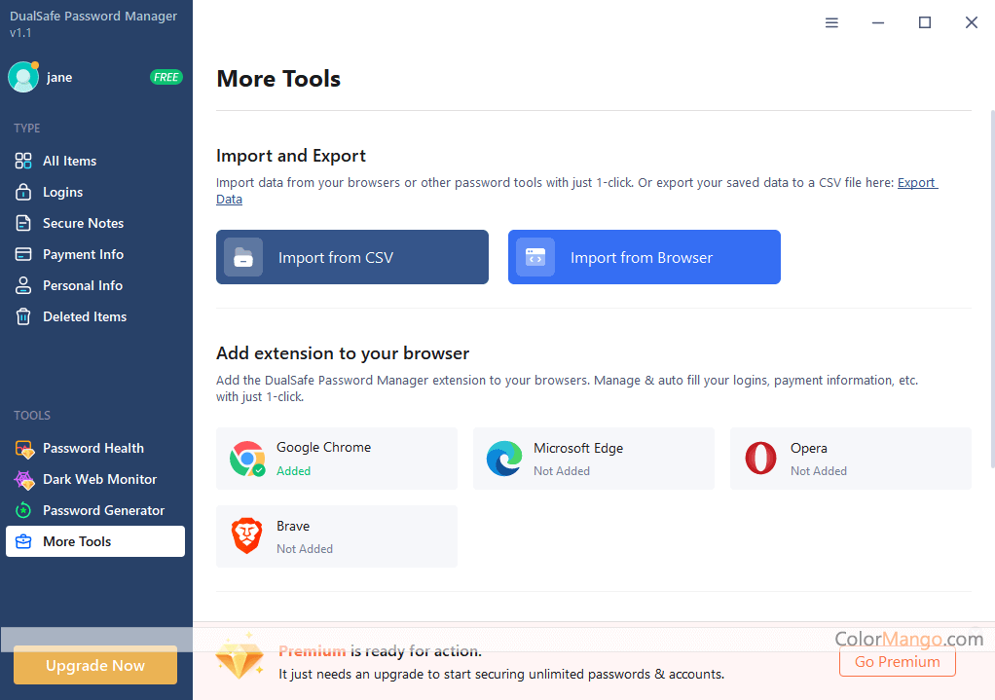
Task: Click Import from Browser button
Action: (644, 257)
